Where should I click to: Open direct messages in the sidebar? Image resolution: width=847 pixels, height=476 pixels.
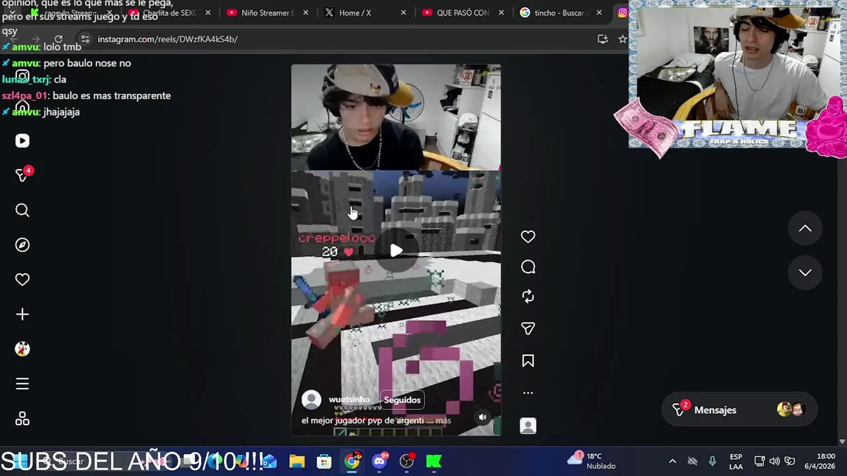22,175
